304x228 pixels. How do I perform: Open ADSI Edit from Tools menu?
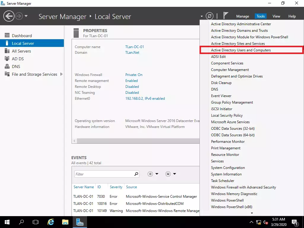coord(218,57)
